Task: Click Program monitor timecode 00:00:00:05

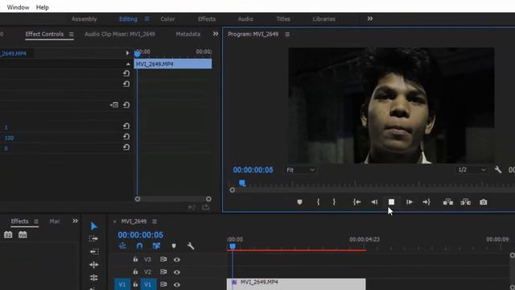Action: click(x=253, y=170)
